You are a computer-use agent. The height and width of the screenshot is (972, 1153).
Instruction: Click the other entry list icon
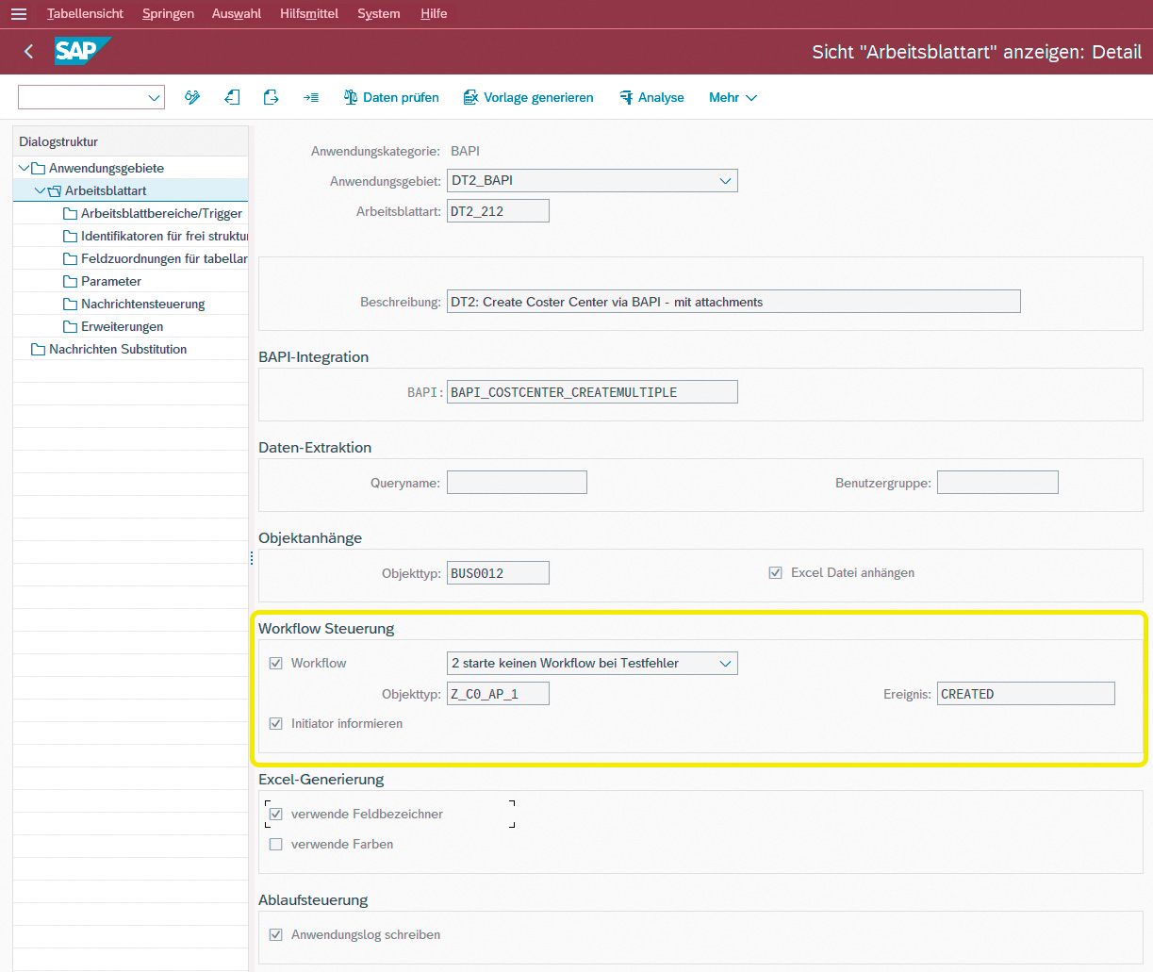[x=310, y=97]
